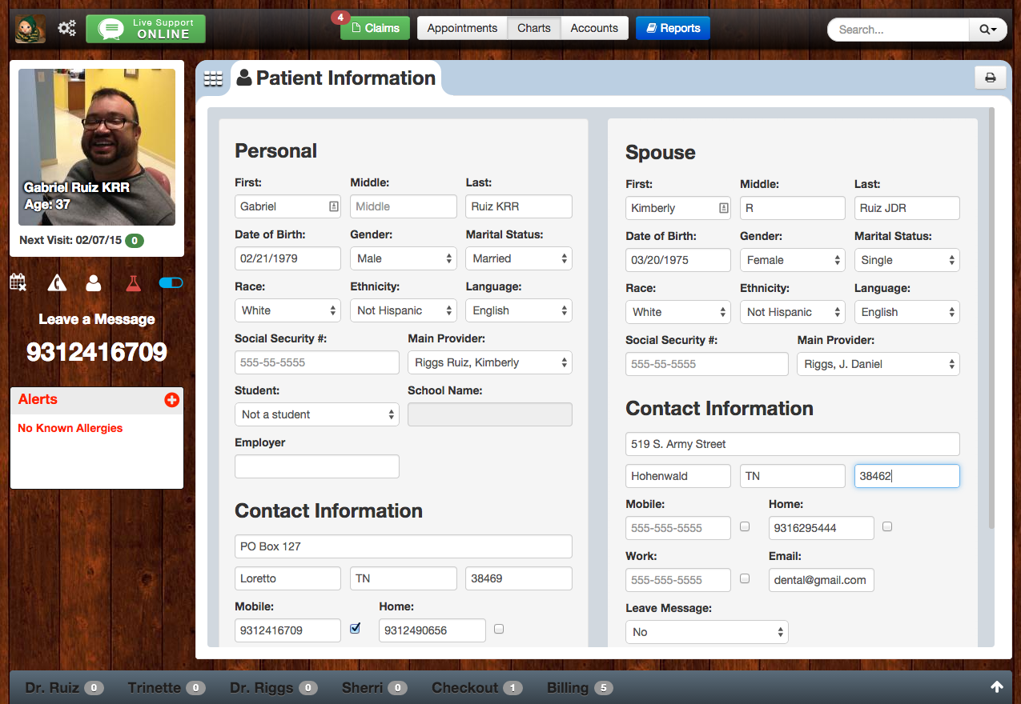The height and width of the screenshot is (704, 1021).
Task: Open the blue Reports button
Action: coord(673,28)
